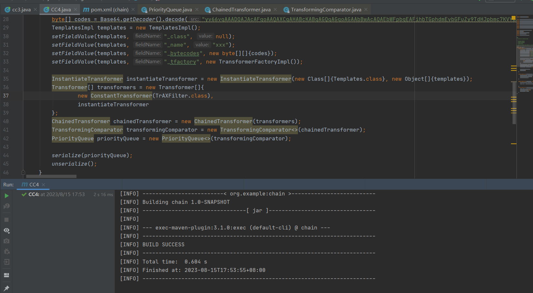Open the pom.xml (chain) tab
This screenshot has height=293, width=533.
coord(109,10)
